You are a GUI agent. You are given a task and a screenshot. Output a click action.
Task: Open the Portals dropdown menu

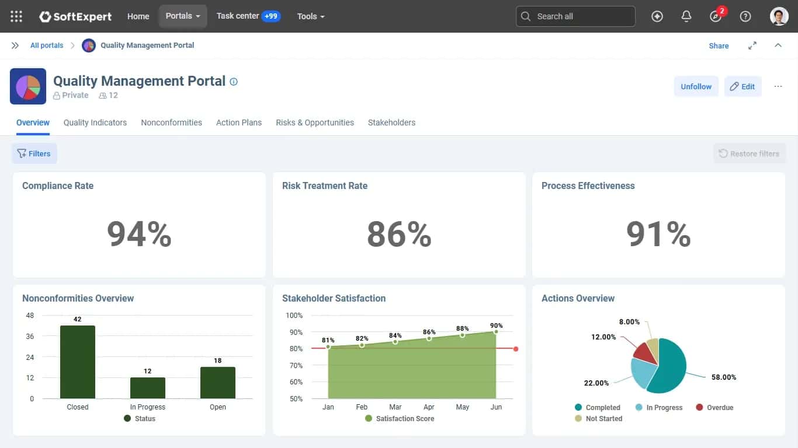point(183,16)
